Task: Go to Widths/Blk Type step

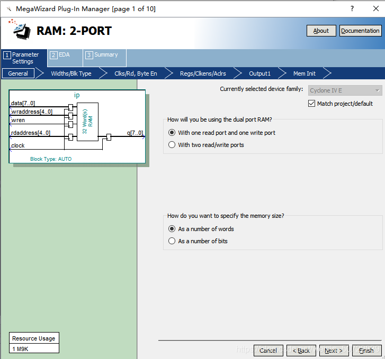Action: coord(71,73)
